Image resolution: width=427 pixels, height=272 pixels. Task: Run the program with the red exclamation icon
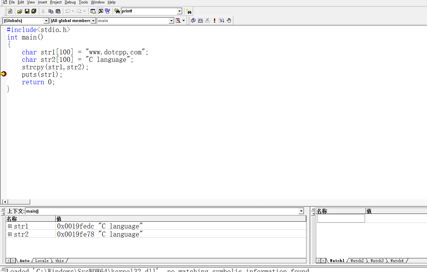215,21
